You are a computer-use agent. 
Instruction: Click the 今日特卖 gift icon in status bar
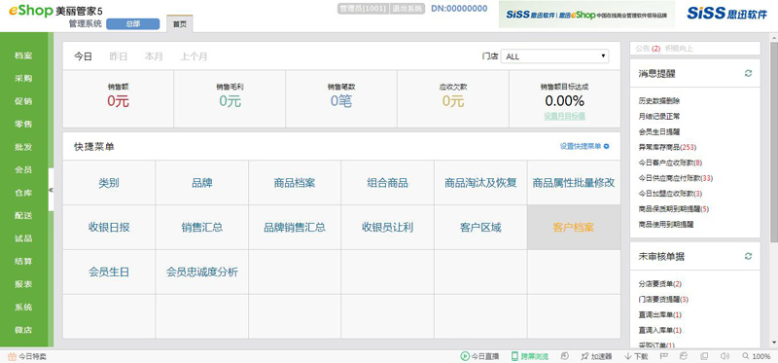click(x=13, y=356)
